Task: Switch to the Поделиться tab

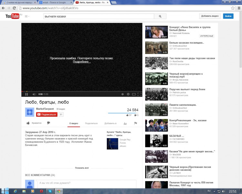Action: tap(91, 123)
